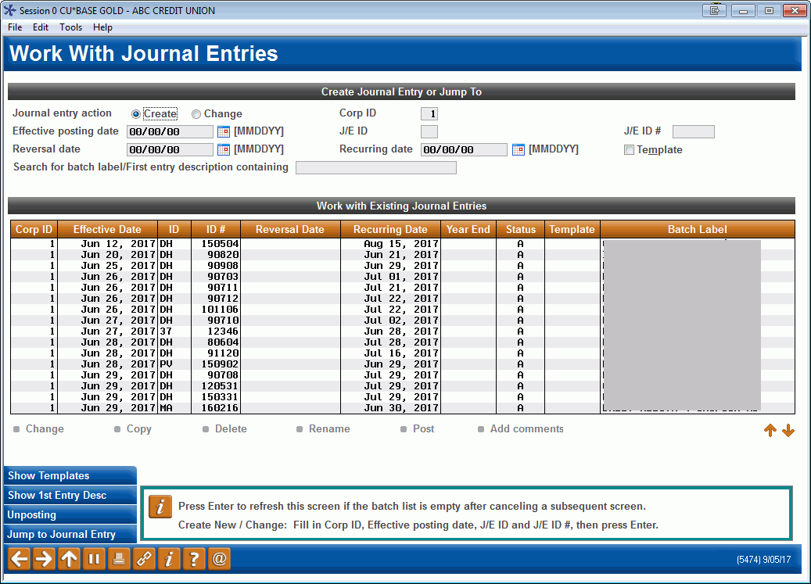Open the Edit menu
Screen dimensions: 811x584
(x=40, y=27)
